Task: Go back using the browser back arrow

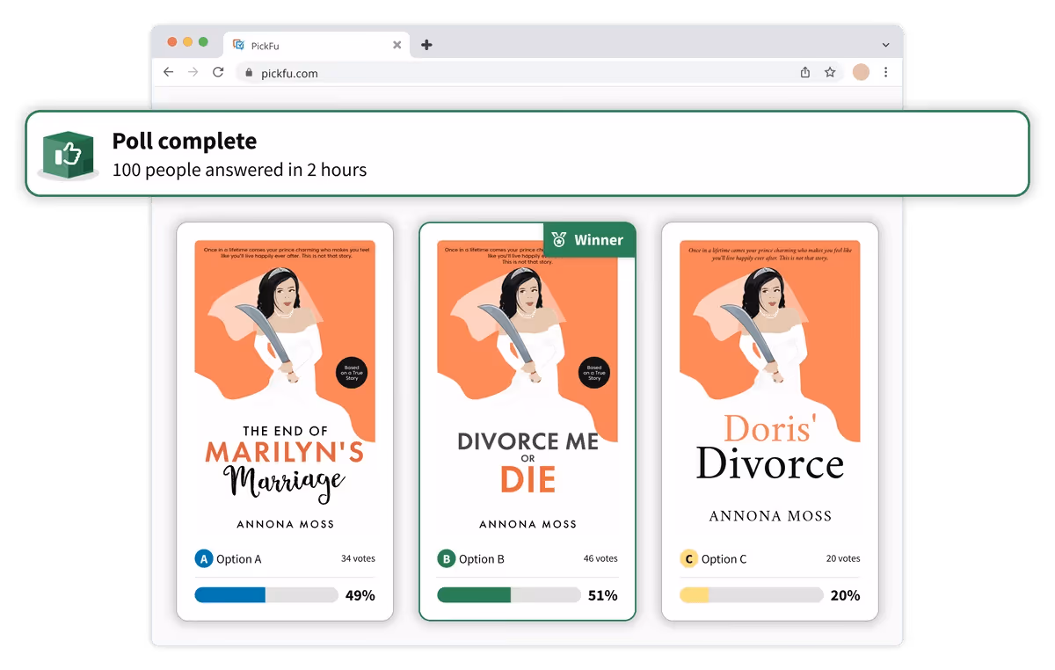Action: point(169,72)
